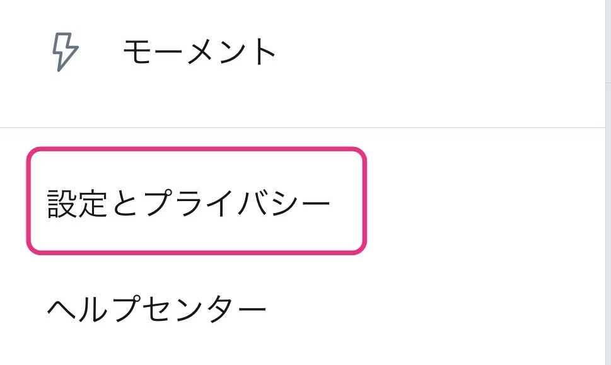Choose the モーメント text label

pyautogui.click(x=199, y=52)
